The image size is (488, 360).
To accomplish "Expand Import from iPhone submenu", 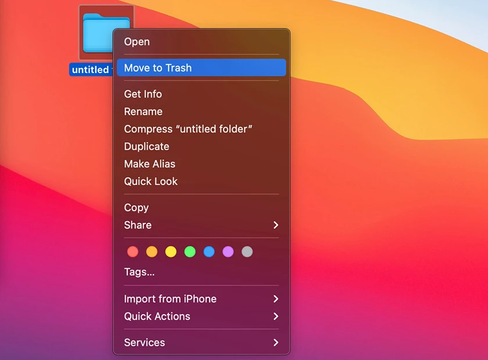I will [202, 298].
